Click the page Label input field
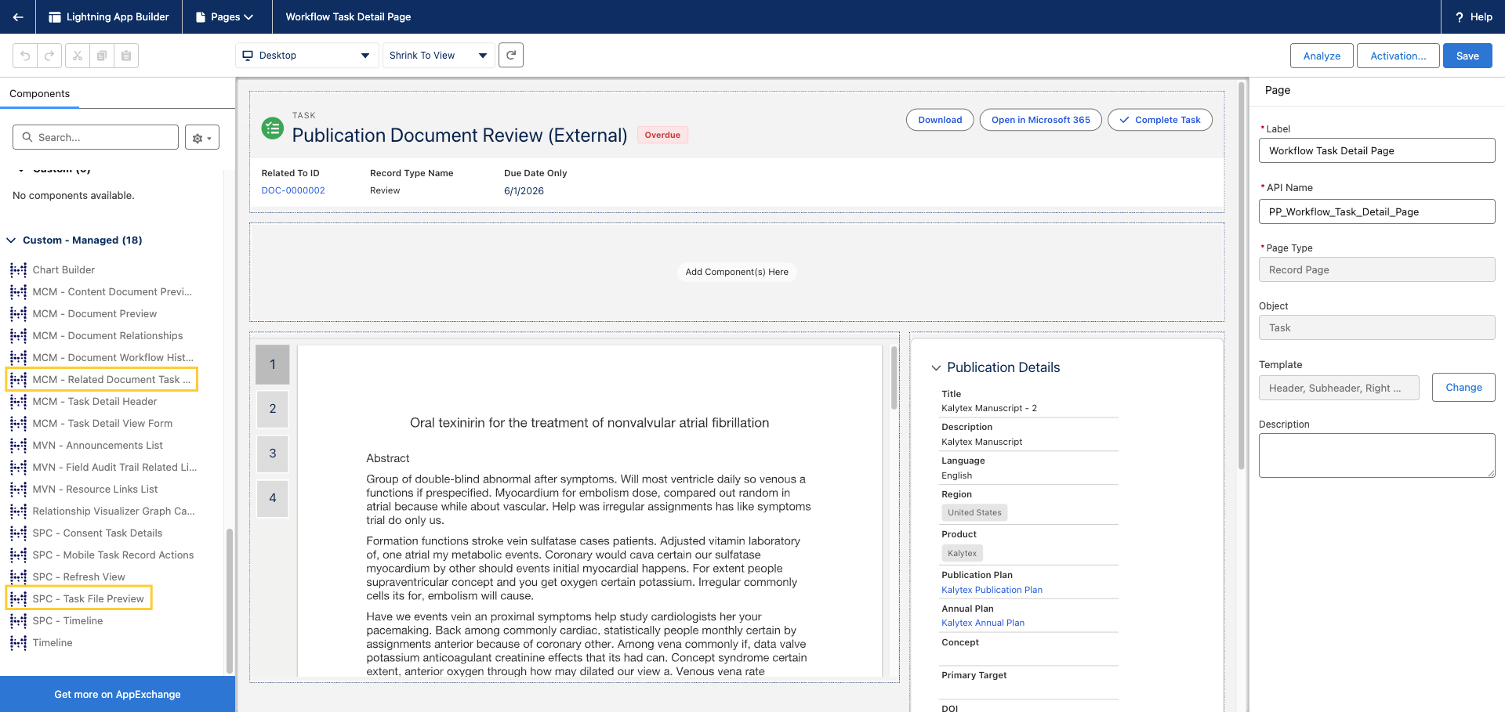Viewport: 1505px width, 712px height. pos(1376,150)
